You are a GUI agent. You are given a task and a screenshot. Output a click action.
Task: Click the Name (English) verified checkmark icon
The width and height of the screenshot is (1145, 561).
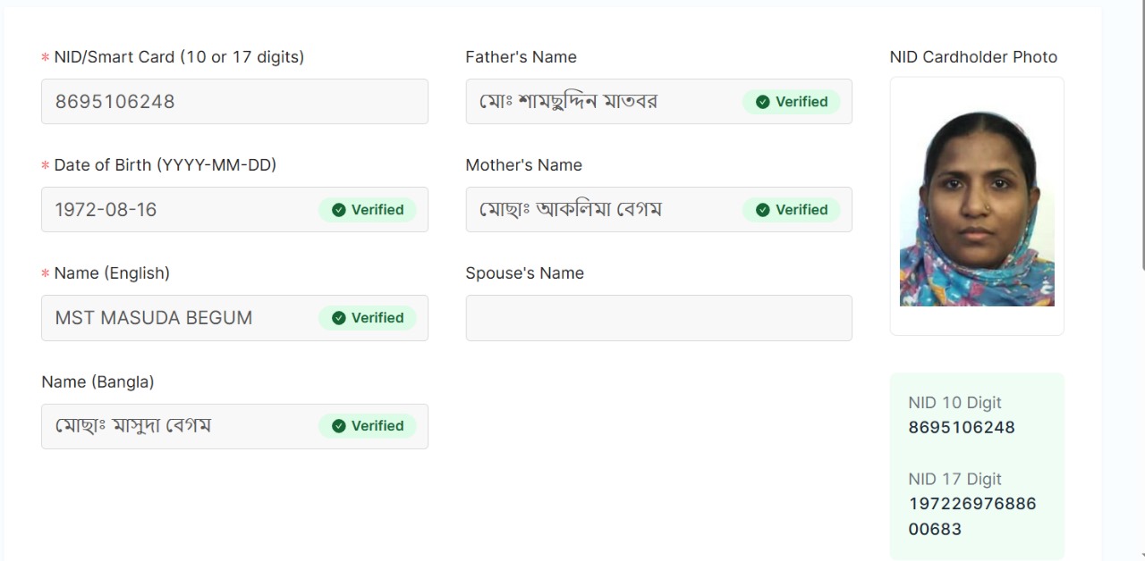click(x=339, y=318)
